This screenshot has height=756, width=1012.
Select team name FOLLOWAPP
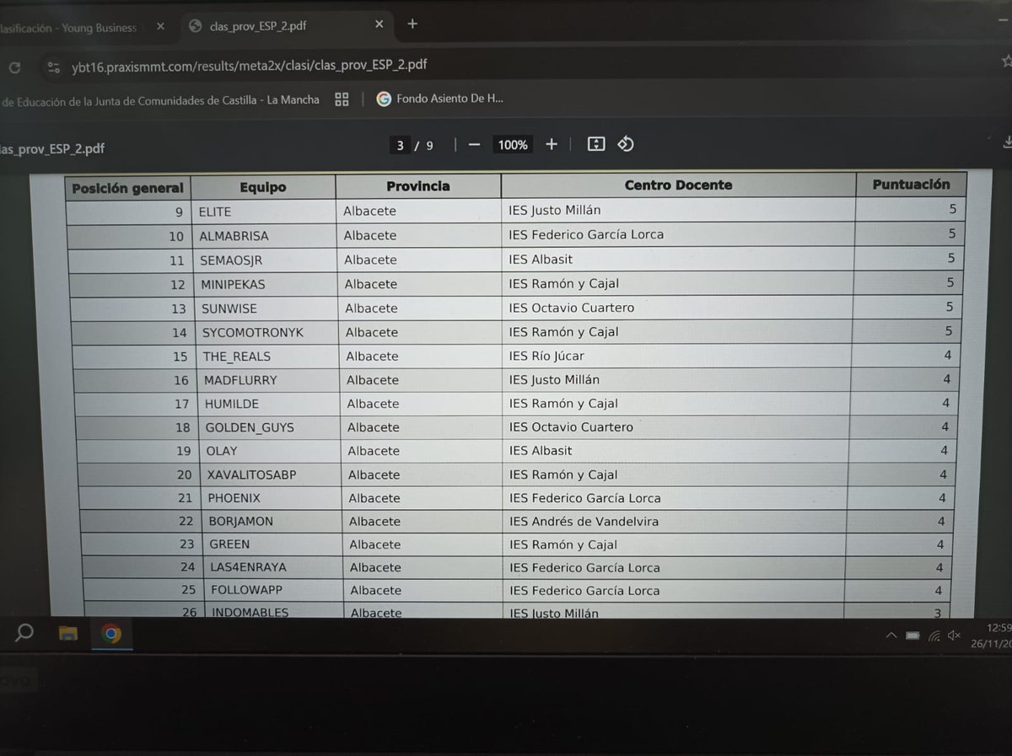click(247, 590)
